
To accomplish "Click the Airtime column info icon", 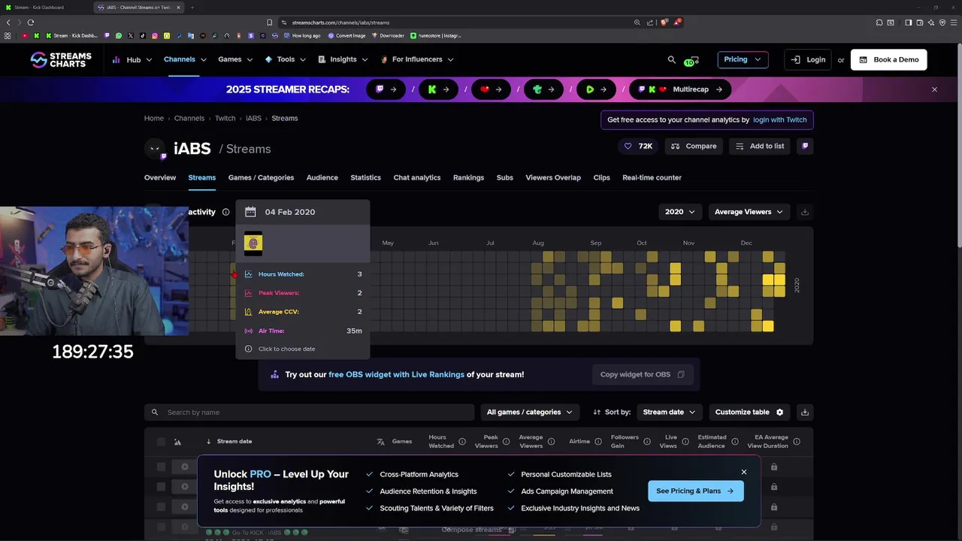I will pyautogui.click(x=597, y=442).
